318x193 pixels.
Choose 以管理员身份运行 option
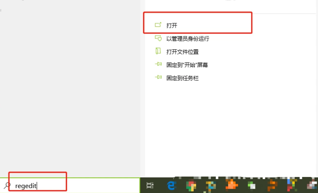pos(188,38)
